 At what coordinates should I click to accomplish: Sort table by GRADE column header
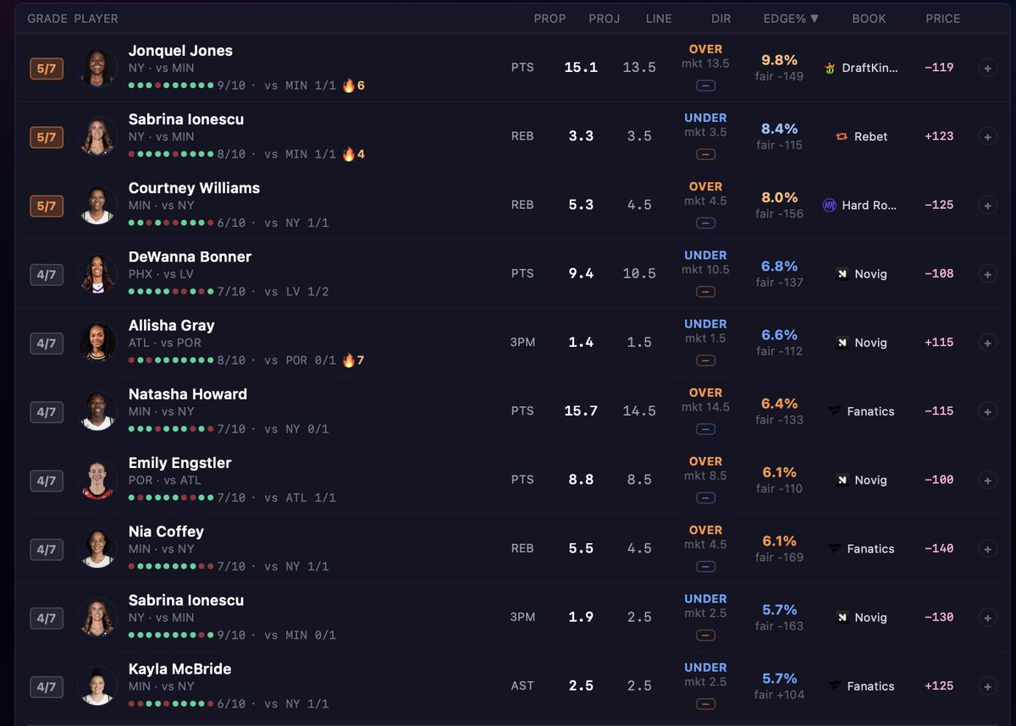click(47, 19)
